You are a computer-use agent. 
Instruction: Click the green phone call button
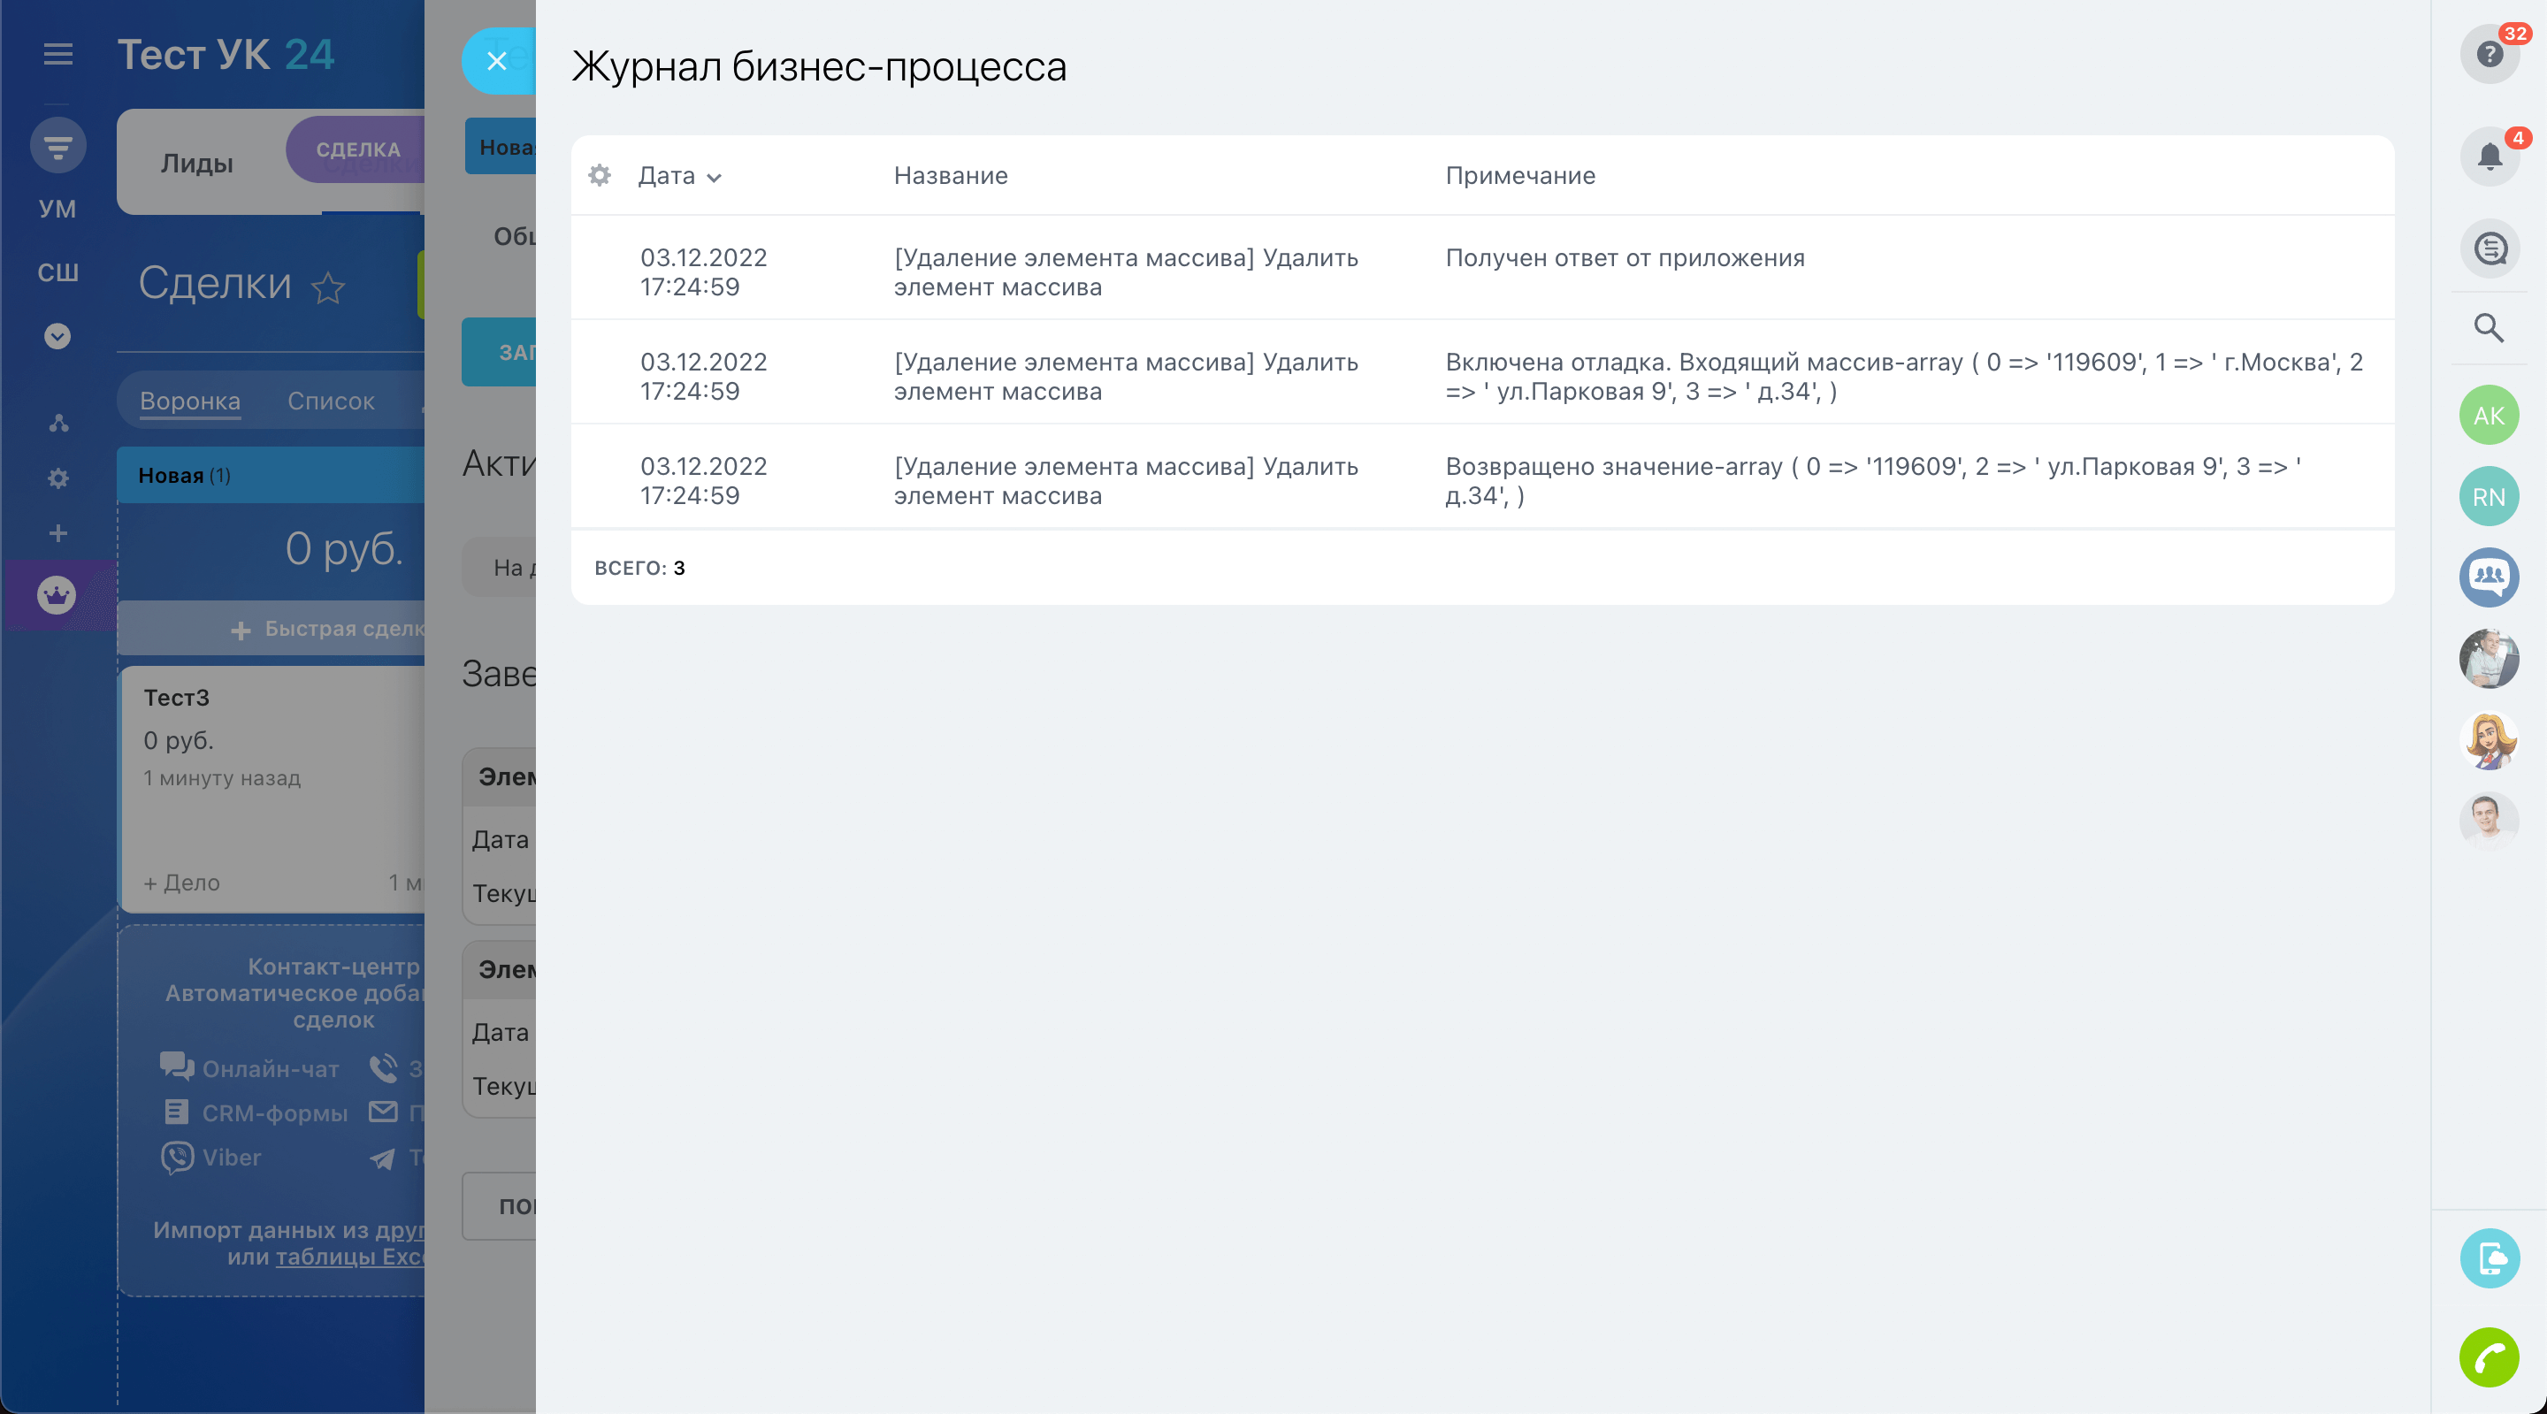2488,1357
